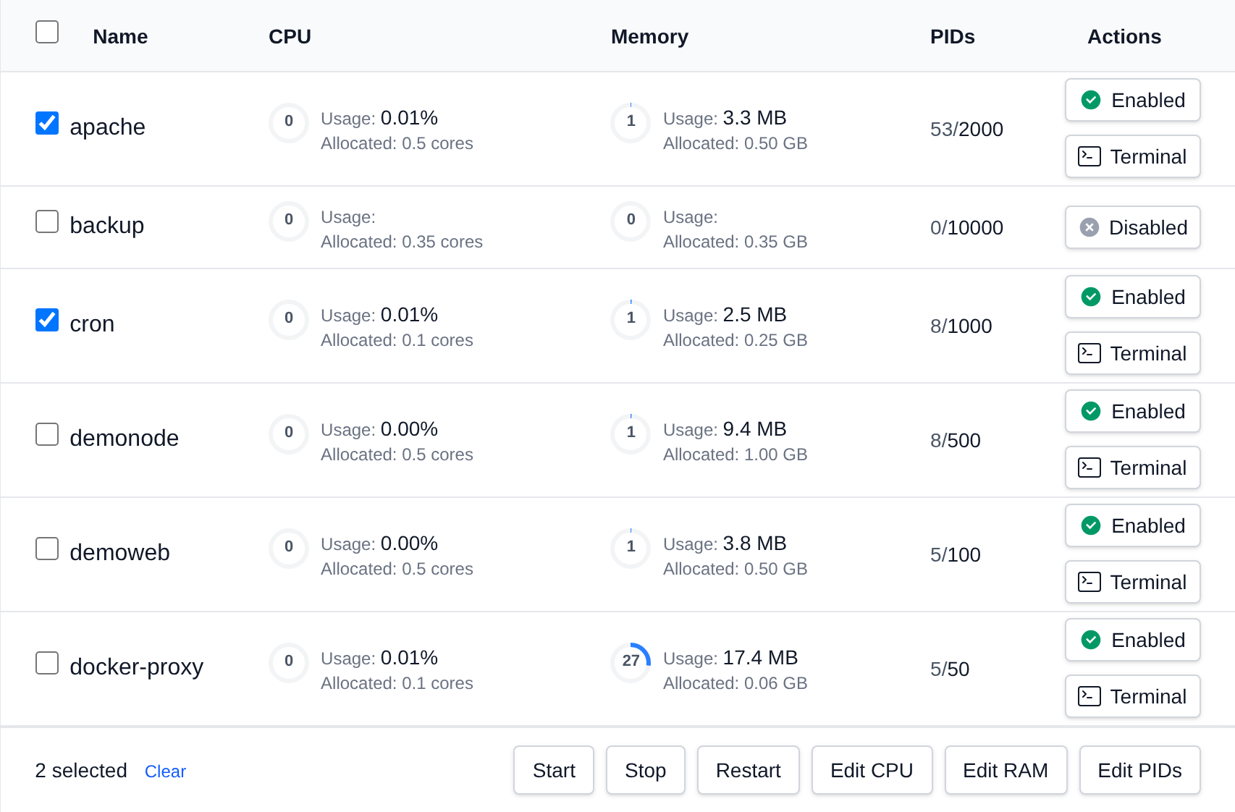Click the apache PIDs value 53/2000
The height and width of the screenshot is (812, 1235).
966,130
